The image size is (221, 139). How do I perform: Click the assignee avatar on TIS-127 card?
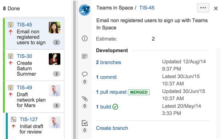[55, 122]
